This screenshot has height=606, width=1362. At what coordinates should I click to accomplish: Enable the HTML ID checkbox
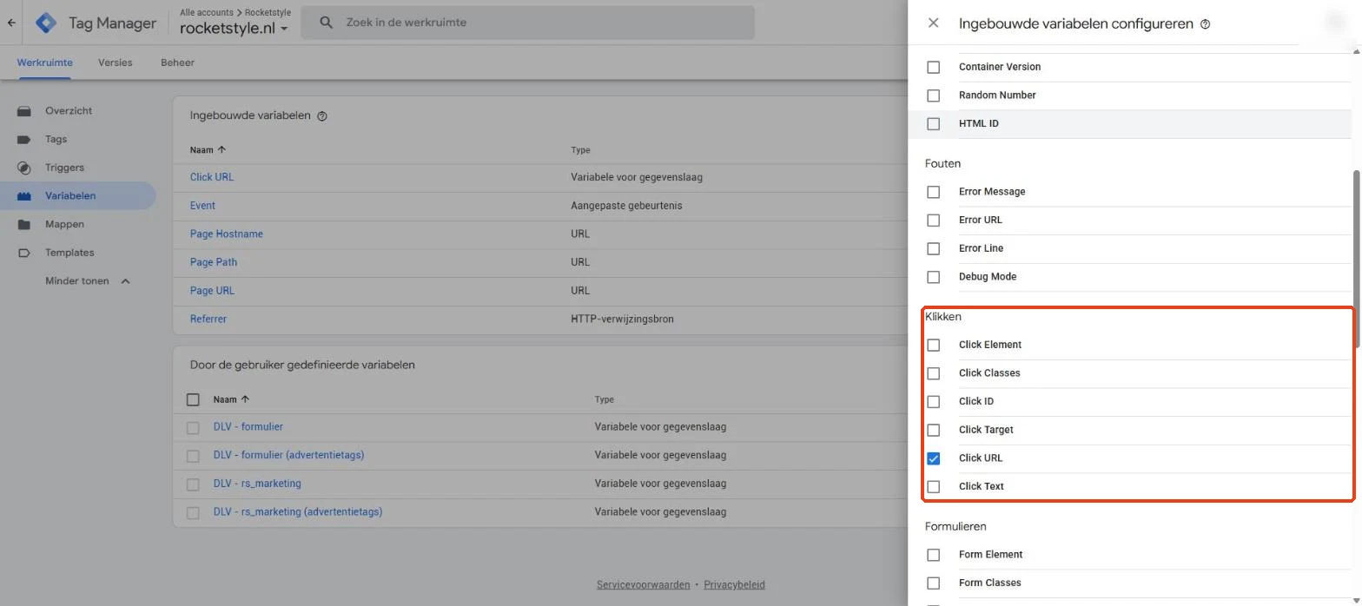point(934,124)
